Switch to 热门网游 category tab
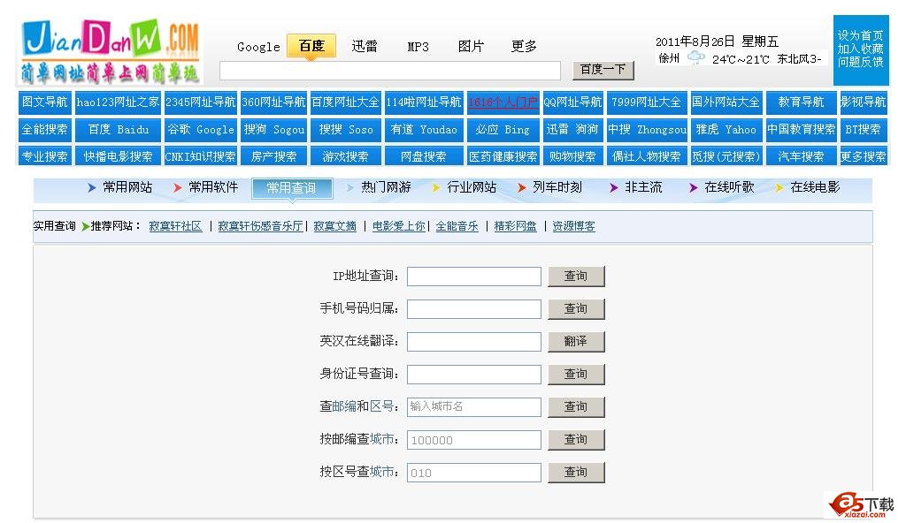 pyautogui.click(x=386, y=187)
